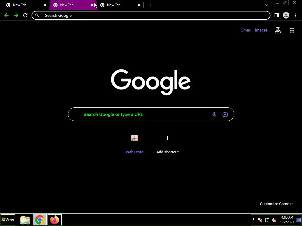The height and width of the screenshot is (226, 302).
Task: Expand the tab search dropdown arrow
Action: tap(267, 5)
